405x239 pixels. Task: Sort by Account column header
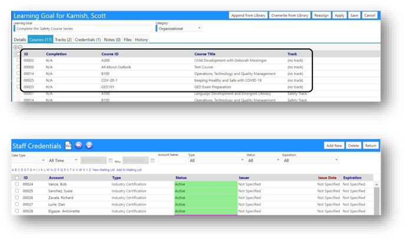[57, 178]
